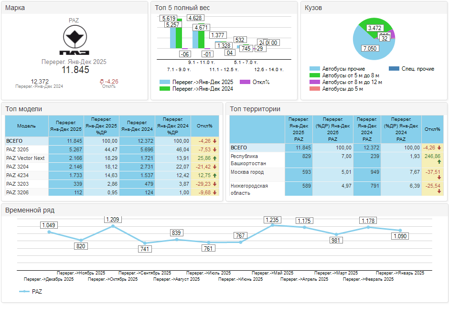The width and height of the screenshot is (449, 317).
Task: Click Автобусы прочие legend color swatch
Action: click(x=315, y=69)
